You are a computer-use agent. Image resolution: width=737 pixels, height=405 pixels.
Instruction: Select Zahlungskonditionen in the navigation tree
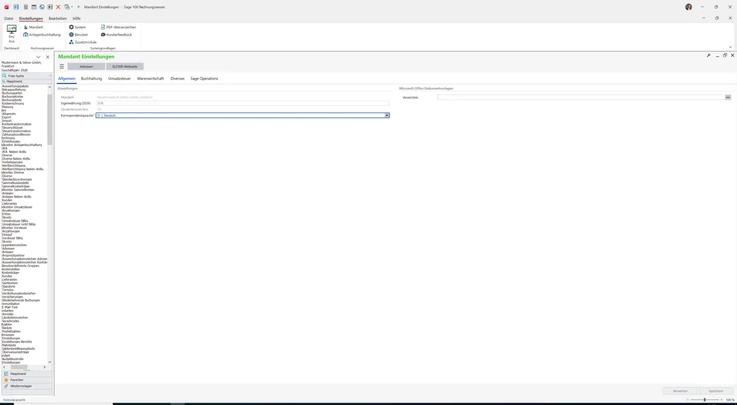(17, 134)
